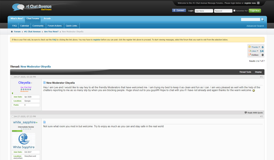Screen dimensions: 274x160
Task: Click the post icon beside New Moderator Oleyella title
Action: [45, 83]
